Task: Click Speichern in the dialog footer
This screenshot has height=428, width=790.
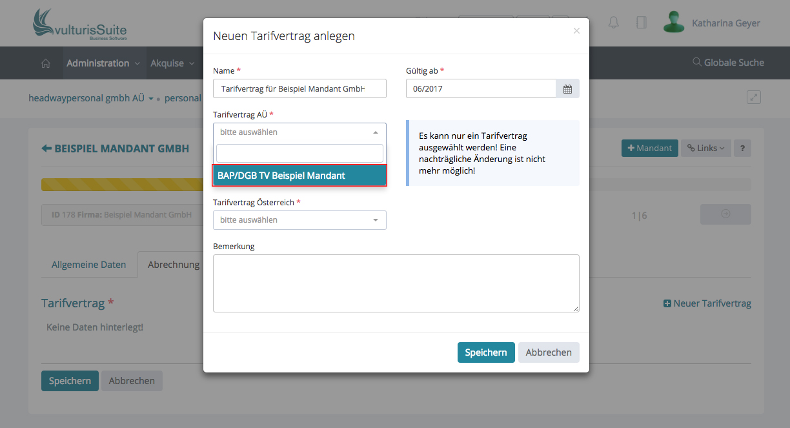Action: tap(486, 352)
